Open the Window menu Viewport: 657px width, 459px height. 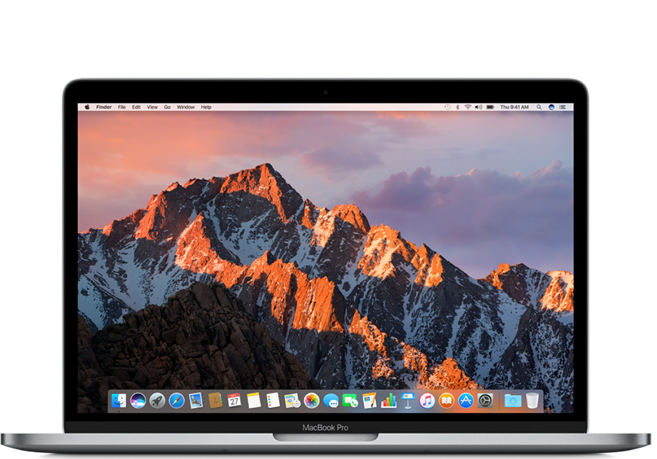pos(186,107)
